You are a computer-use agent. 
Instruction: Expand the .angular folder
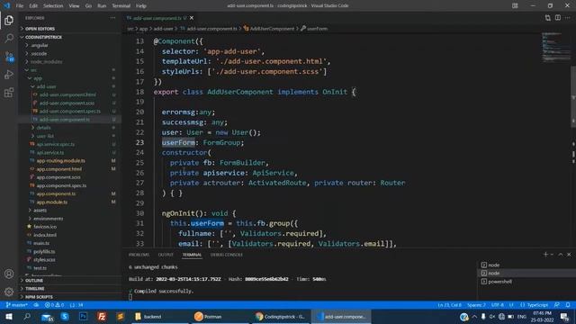coord(70,45)
